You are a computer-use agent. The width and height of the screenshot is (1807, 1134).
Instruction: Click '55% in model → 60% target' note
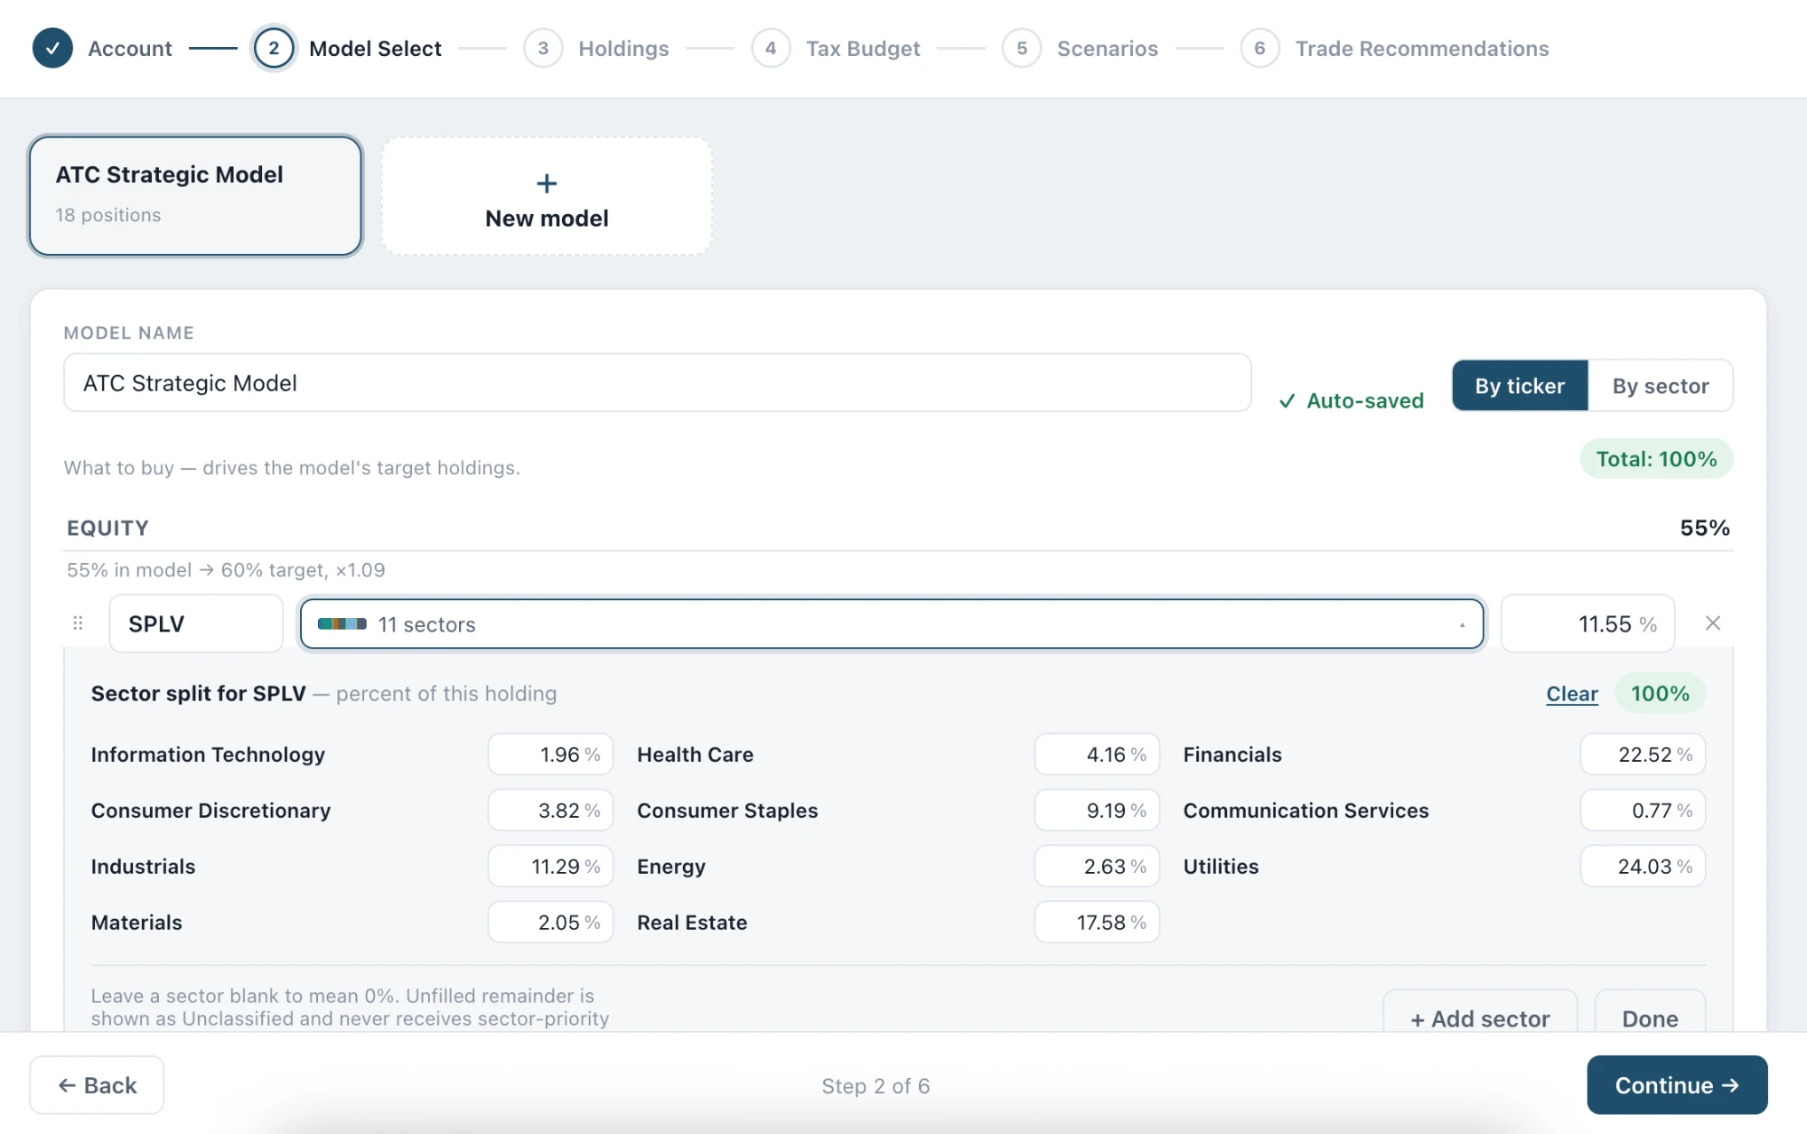pyautogui.click(x=226, y=570)
